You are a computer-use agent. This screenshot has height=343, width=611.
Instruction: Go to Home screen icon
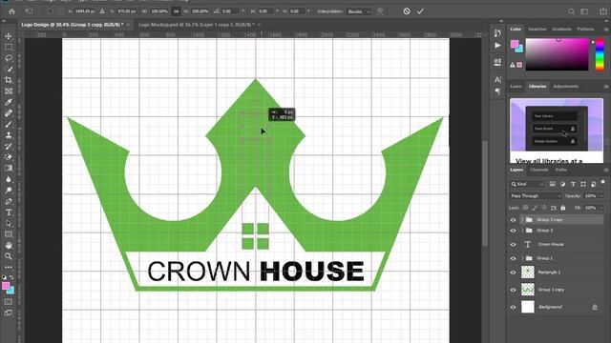11,11
